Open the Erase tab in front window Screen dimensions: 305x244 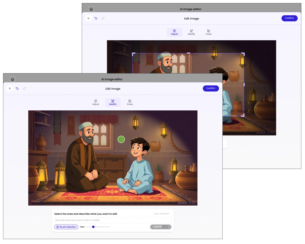pyautogui.click(x=130, y=102)
